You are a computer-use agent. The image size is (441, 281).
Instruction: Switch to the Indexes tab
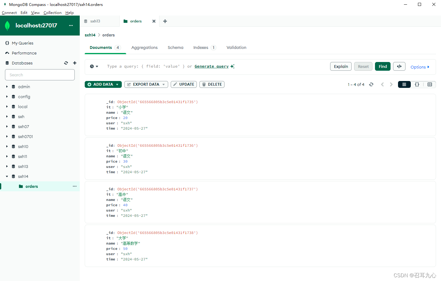(205, 48)
